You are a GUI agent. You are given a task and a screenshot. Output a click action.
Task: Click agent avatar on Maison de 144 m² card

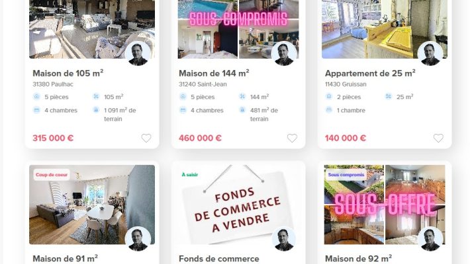point(284,54)
